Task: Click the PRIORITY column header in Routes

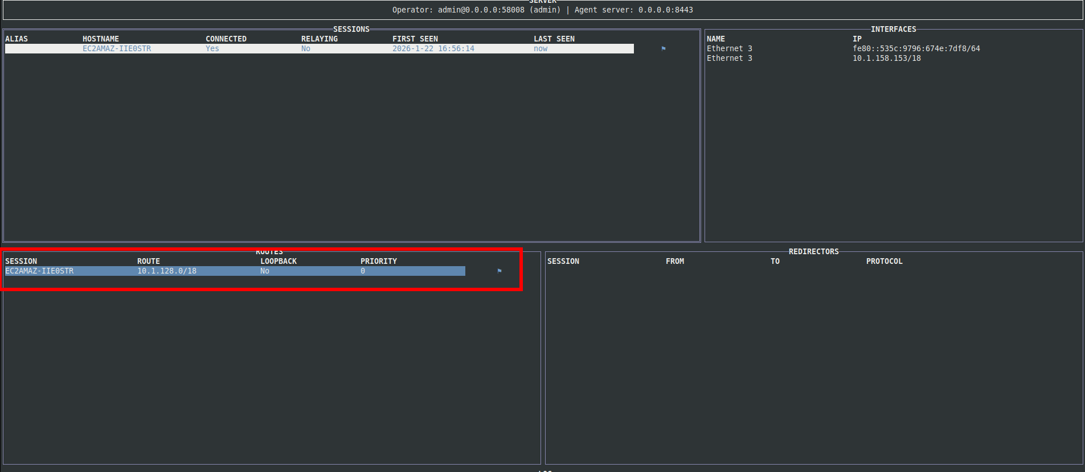Action: coord(378,262)
